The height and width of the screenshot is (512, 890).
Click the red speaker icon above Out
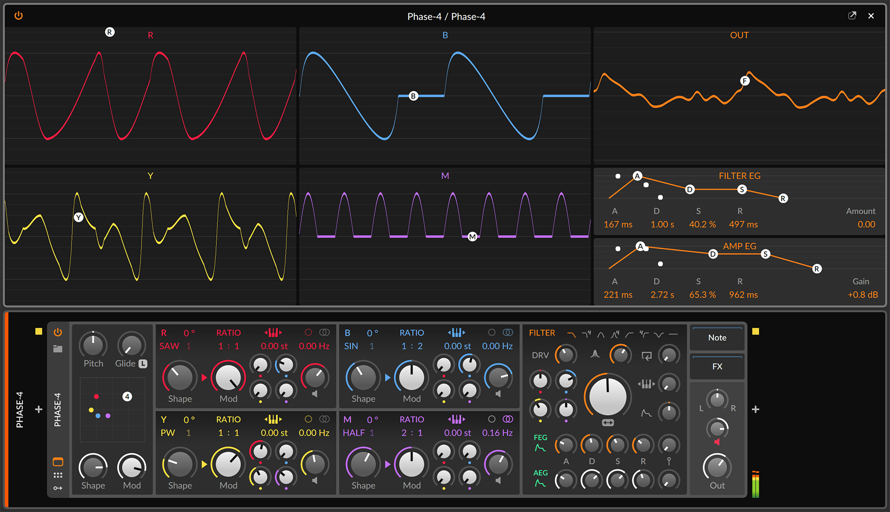tap(717, 442)
